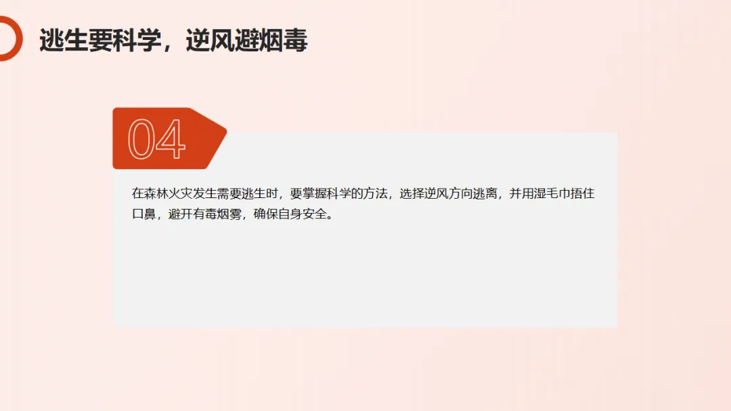Viewport: 731px width, 411px height.
Task: Select the slide title 逃生要科学
Action: pos(100,40)
